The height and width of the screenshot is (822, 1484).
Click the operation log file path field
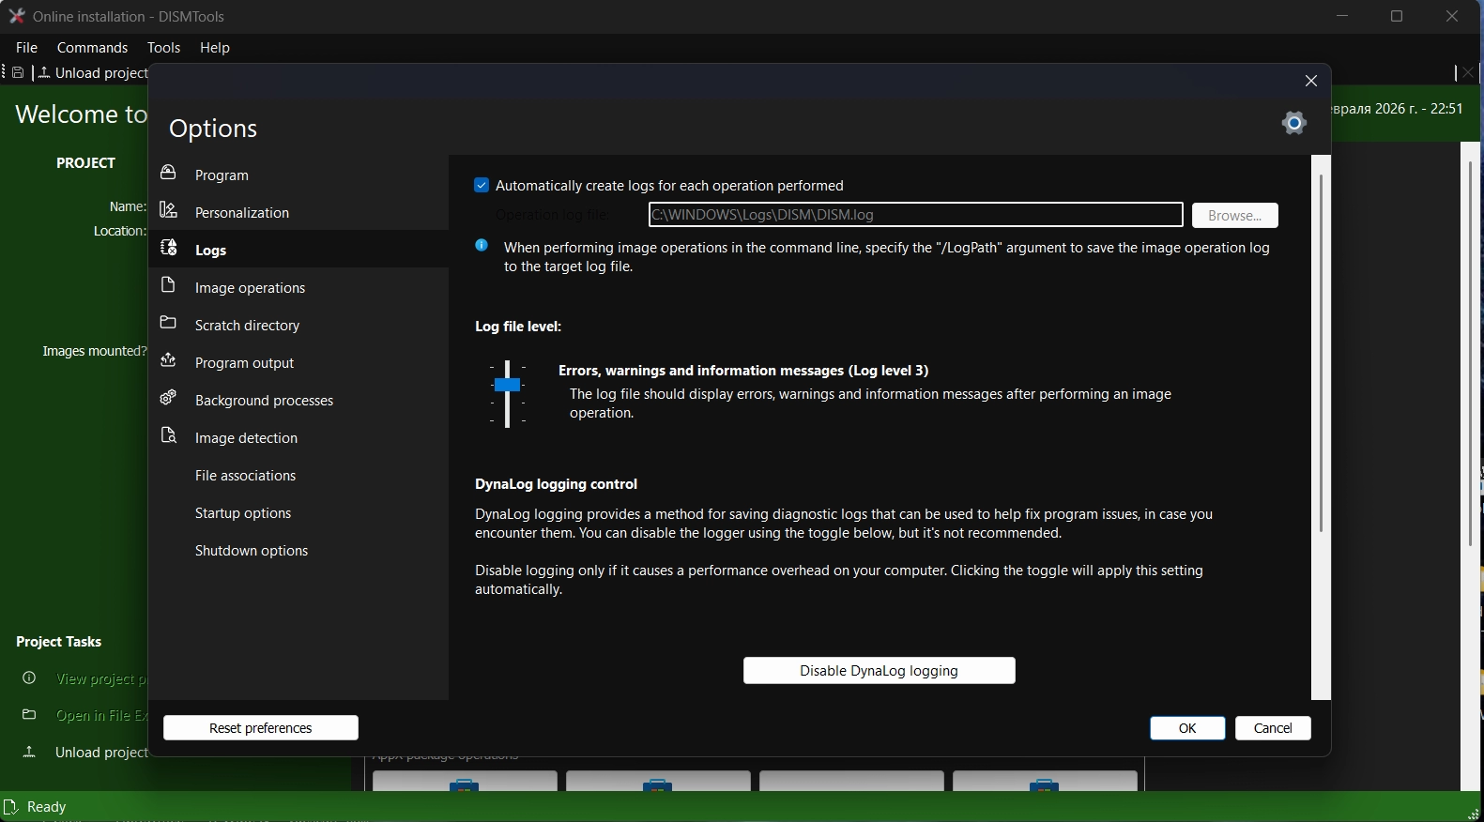tap(915, 215)
